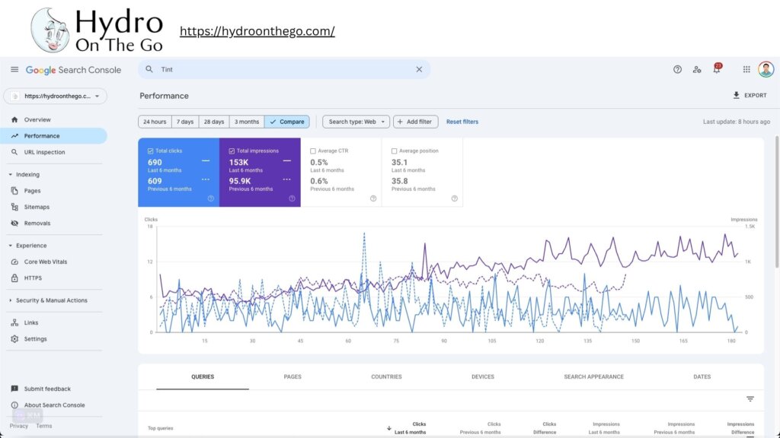Click the Privacy link
The width and height of the screenshot is (780, 438).
coord(19,426)
